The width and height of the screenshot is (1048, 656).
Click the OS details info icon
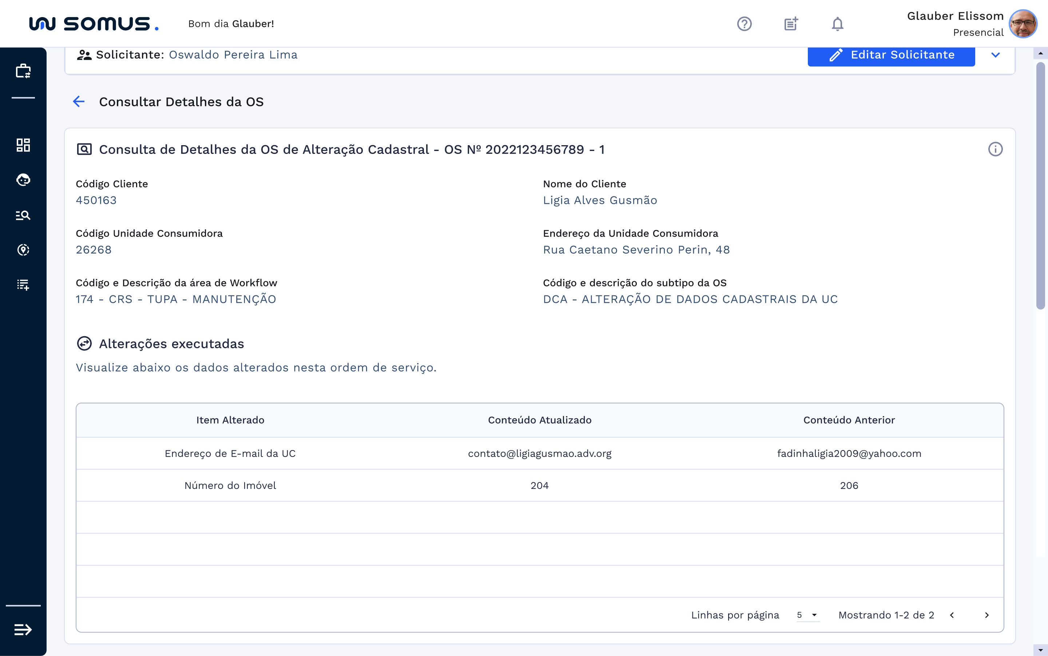(x=995, y=149)
